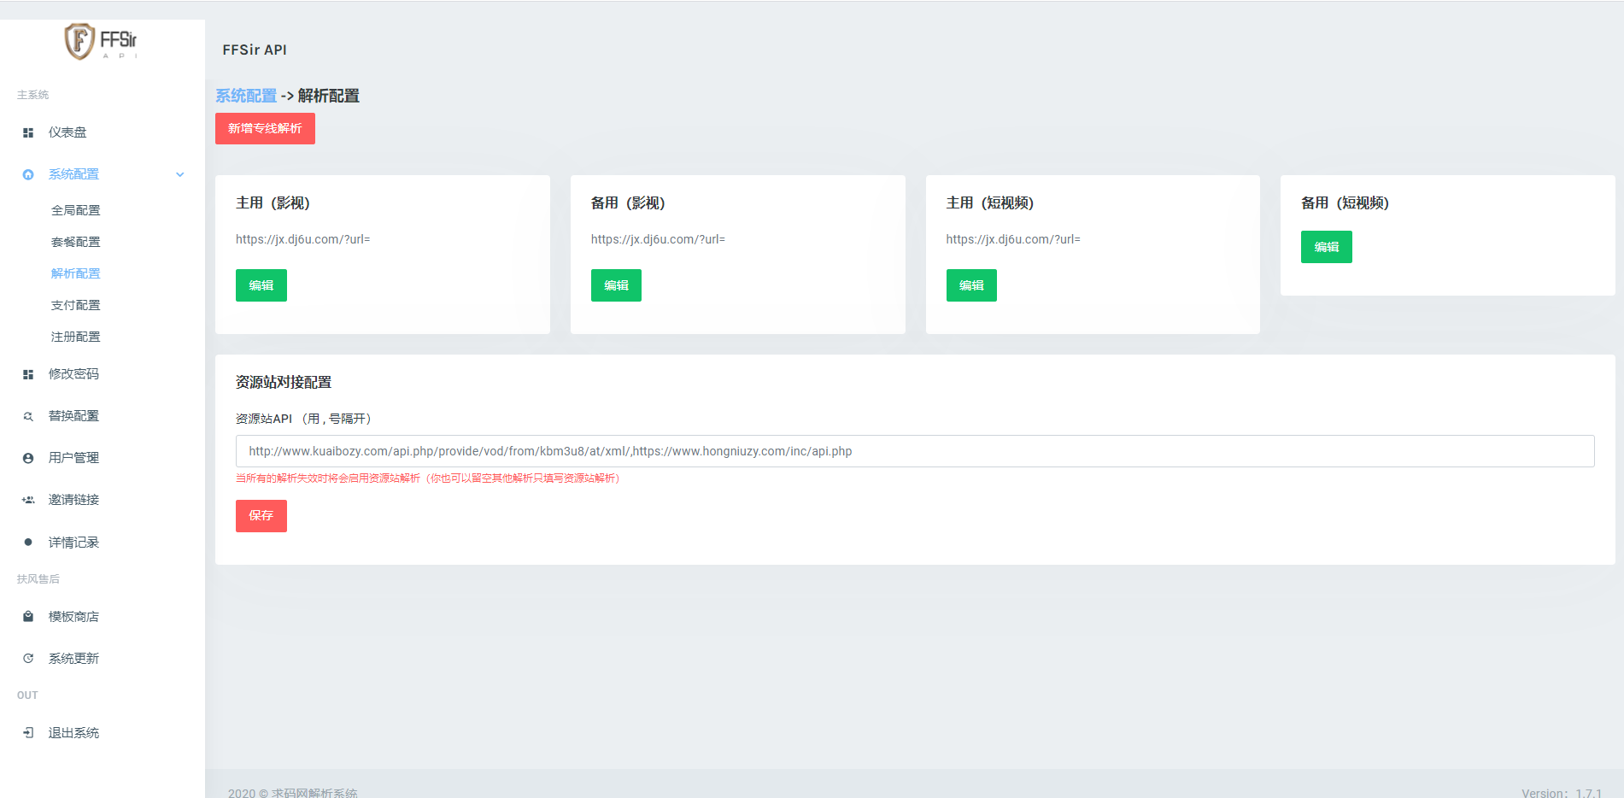Collapse the 系统配置 chevron arrow

pos(180,174)
